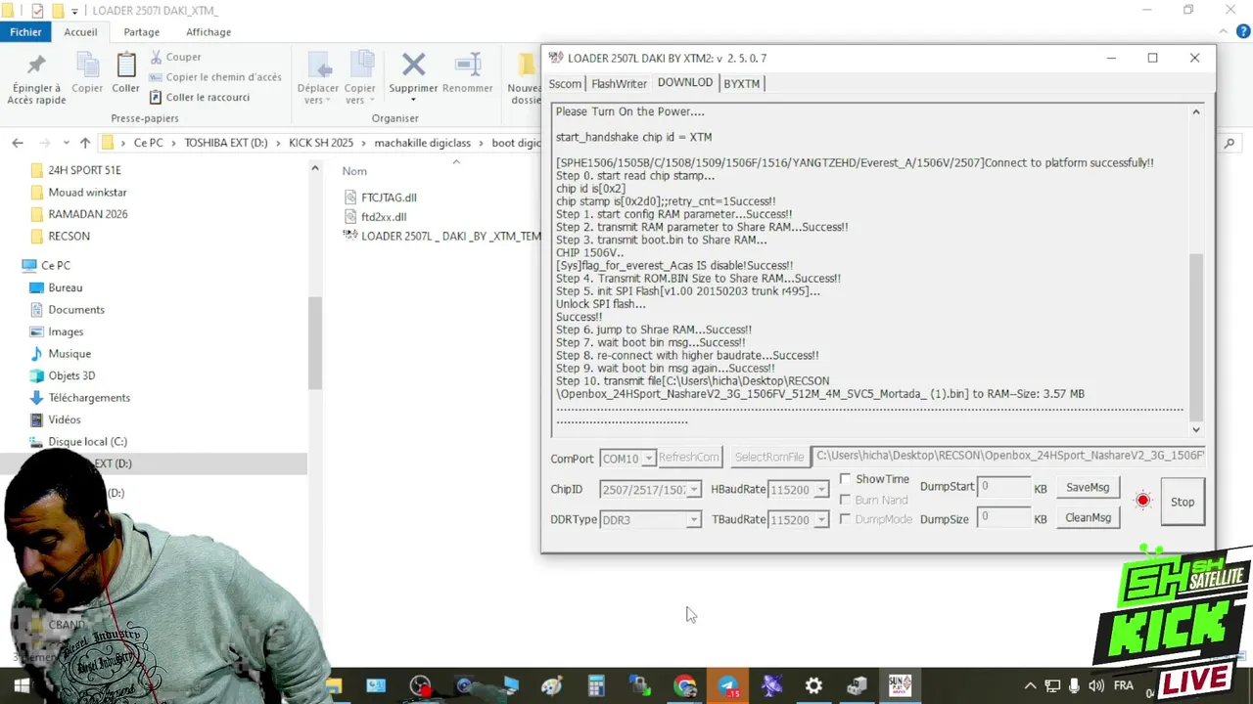Click the Déplacer vers icon
Screen dimensions: 1253x704
(x=318, y=66)
